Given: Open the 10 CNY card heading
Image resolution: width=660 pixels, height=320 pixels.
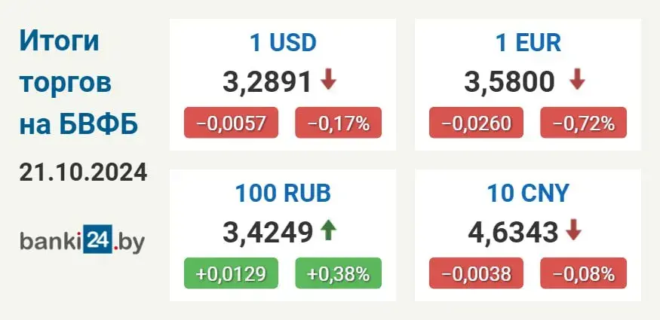Looking at the screenshot, I should [x=528, y=194].
